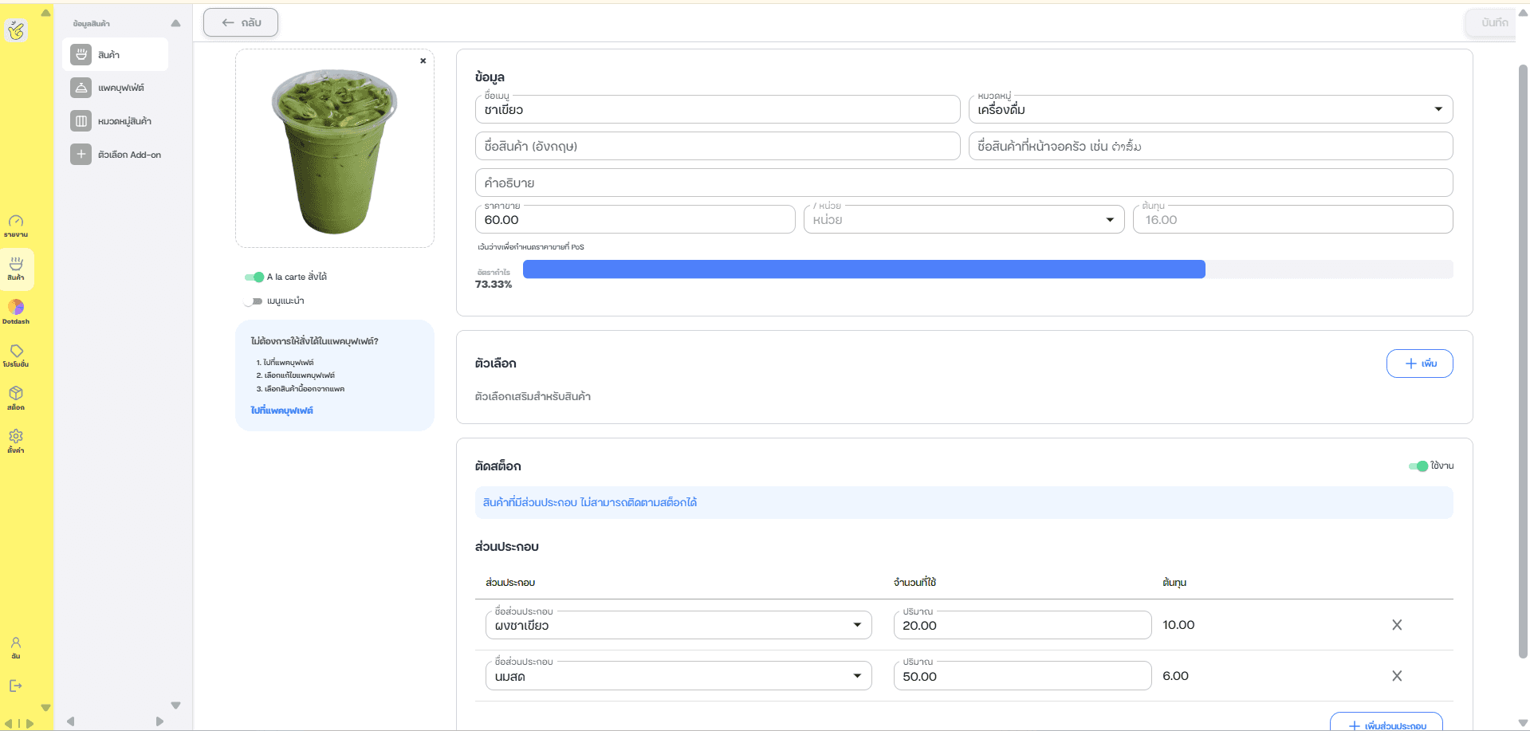
Task: Open the ตั้งค่า gear icon
Action: [x=16, y=441]
